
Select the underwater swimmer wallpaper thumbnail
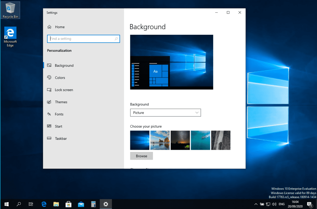[200, 140]
